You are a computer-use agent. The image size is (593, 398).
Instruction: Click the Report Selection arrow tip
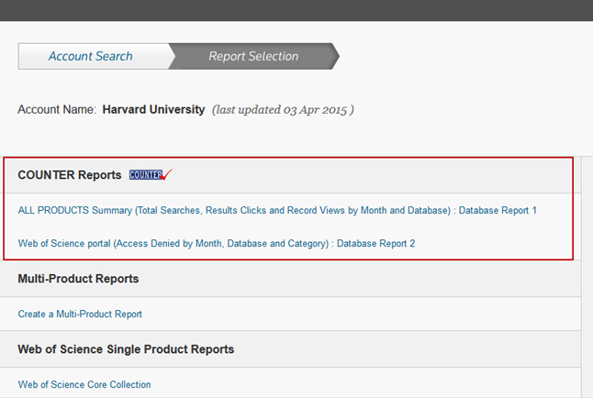click(x=333, y=56)
